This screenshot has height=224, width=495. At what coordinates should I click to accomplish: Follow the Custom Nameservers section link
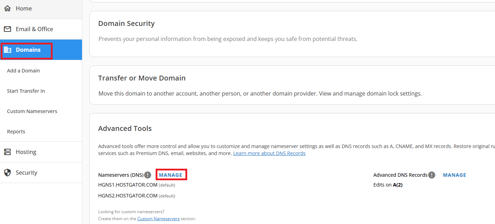158,219
